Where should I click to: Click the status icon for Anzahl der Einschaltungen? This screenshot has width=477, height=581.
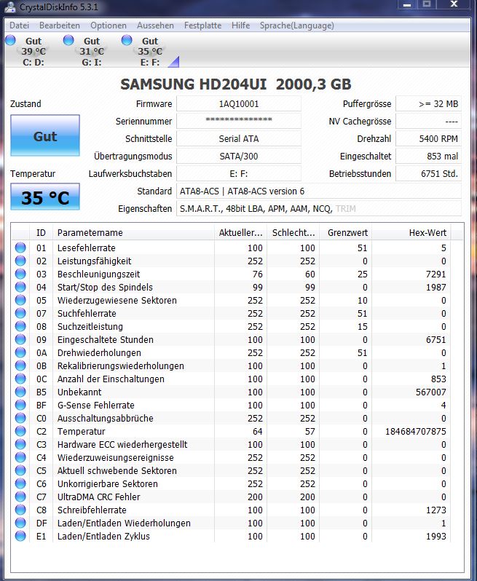(x=20, y=379)
